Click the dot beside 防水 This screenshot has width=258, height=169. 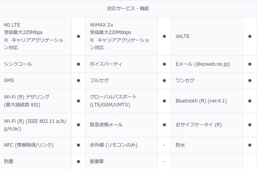(250, 145)
